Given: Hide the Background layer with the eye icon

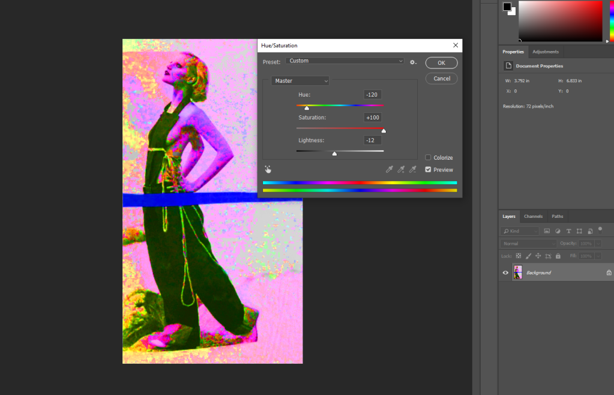Looking at the screenshot, I should click(505, 273).
